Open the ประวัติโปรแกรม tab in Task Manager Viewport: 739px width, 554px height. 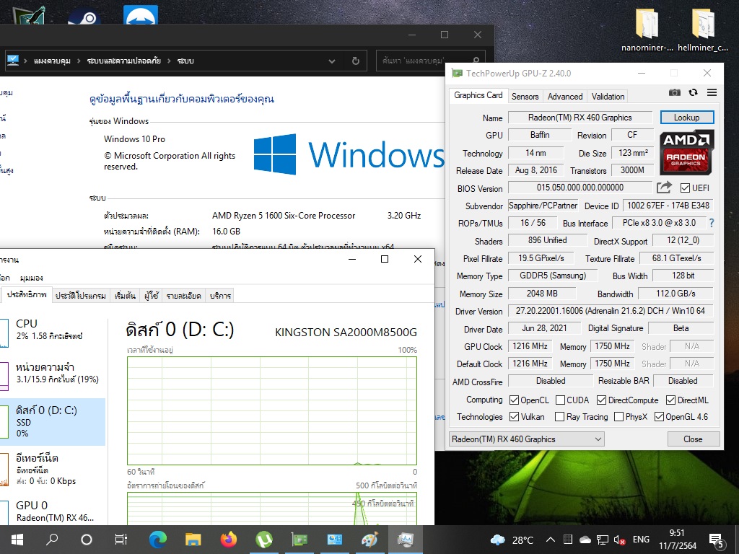coord(81,296)
